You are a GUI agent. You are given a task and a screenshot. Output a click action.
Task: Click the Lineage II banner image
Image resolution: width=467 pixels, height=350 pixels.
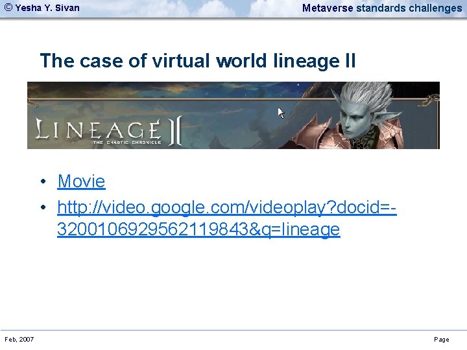233,115
